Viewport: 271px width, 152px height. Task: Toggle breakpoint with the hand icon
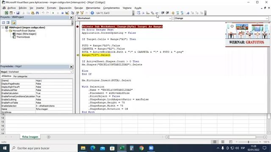pos(173,13)
